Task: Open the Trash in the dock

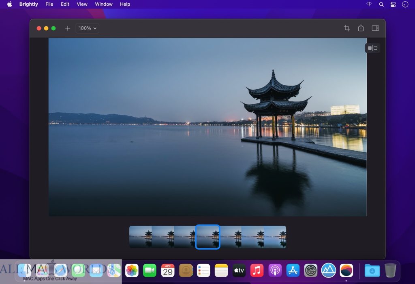Action: (390, 271)
